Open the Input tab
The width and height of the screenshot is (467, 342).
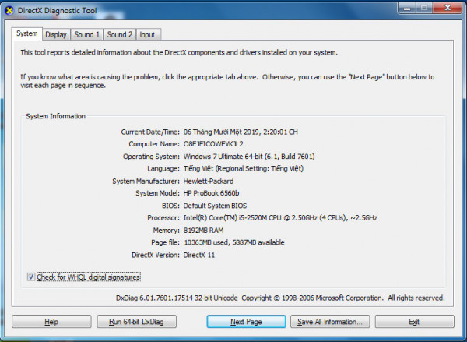tap(147, 34)
